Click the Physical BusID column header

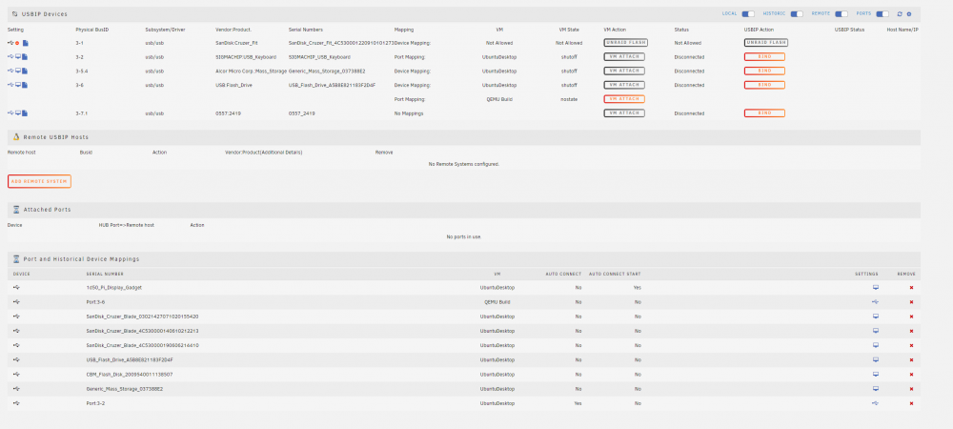click(92, 30)
